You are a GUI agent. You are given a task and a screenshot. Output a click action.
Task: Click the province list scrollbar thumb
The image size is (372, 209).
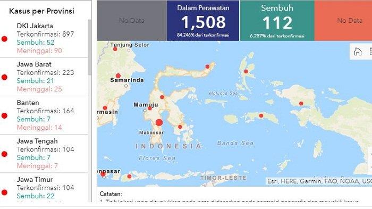[x=89, y=47]
